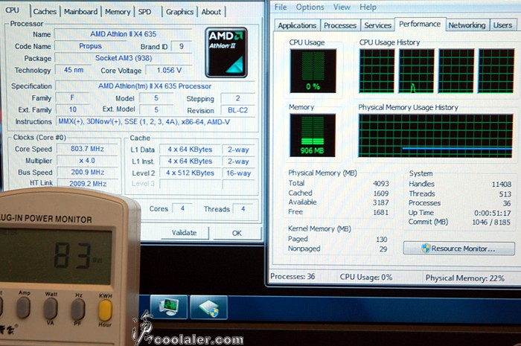Screen dimensions: 521x346
Task: Click the status bar Processes: 36
Action: (x=293, y=276)
